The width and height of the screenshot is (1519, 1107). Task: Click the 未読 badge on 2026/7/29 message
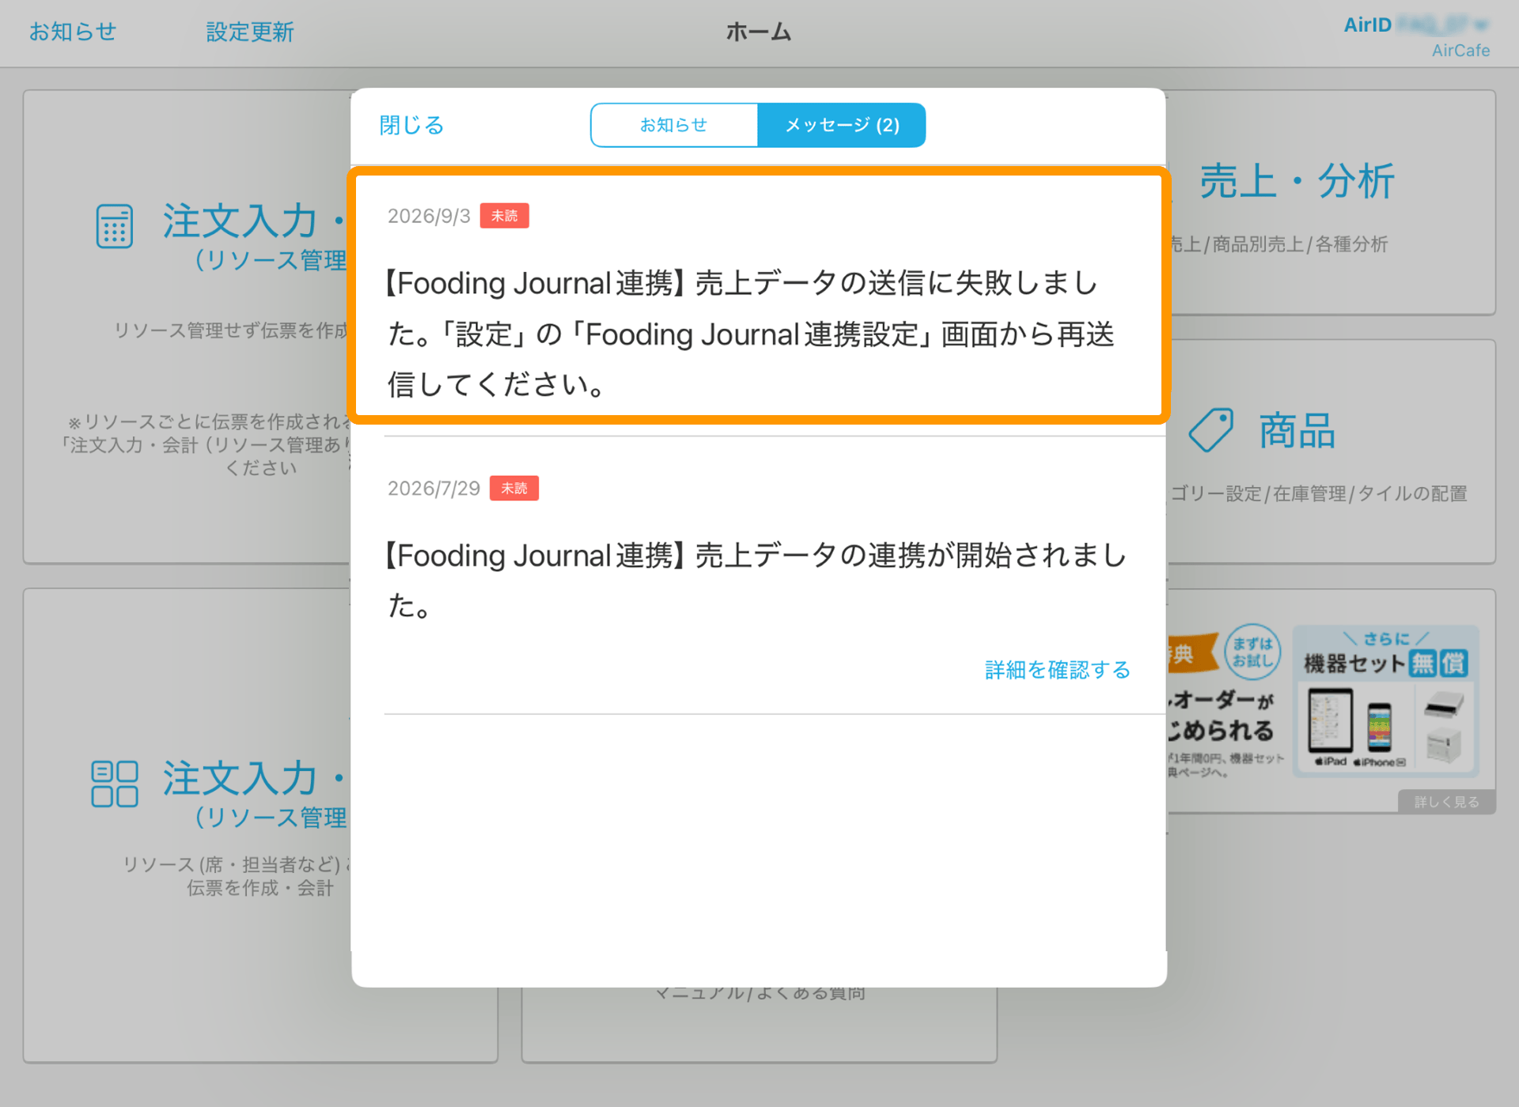(x=514, y=488)
